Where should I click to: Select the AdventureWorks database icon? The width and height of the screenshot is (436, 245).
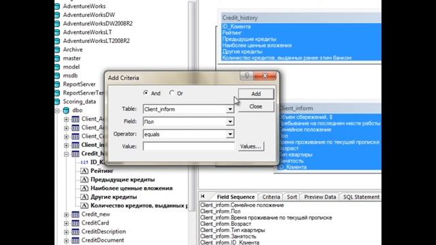[57, 6]
